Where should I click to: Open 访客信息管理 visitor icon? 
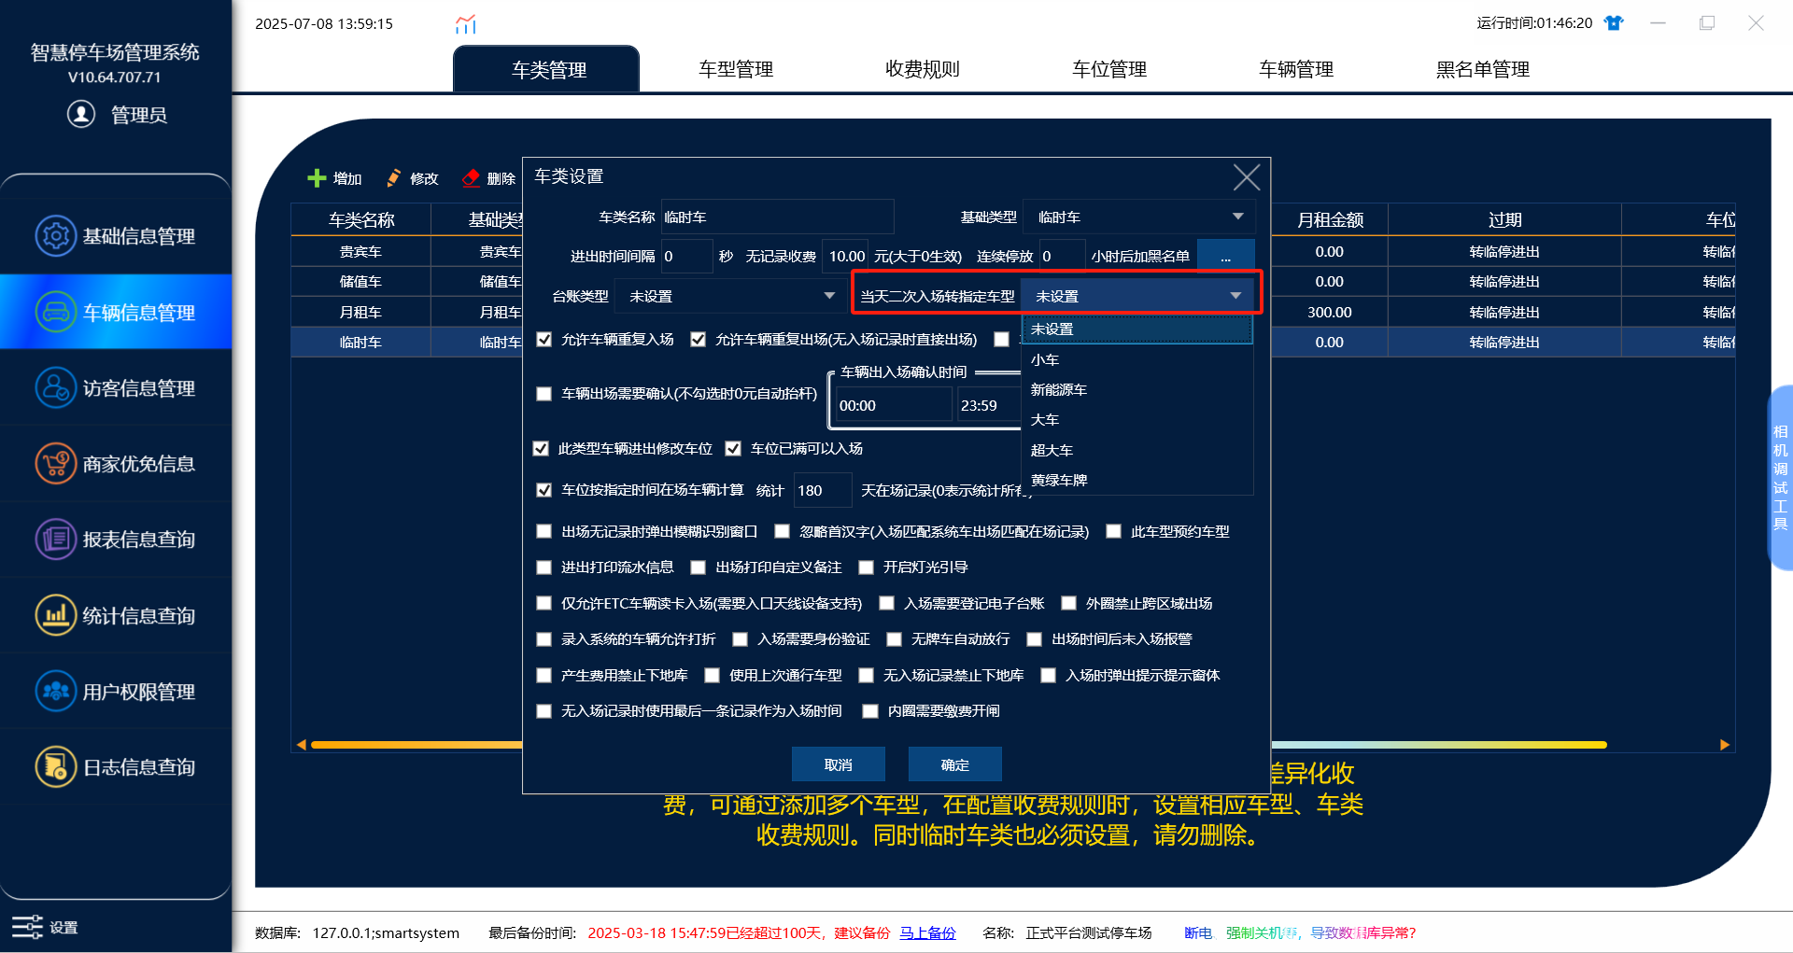[56, 387]
